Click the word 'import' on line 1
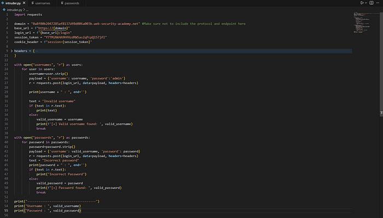Viewport: 383px width, 218px height. (x=20, y=14)
